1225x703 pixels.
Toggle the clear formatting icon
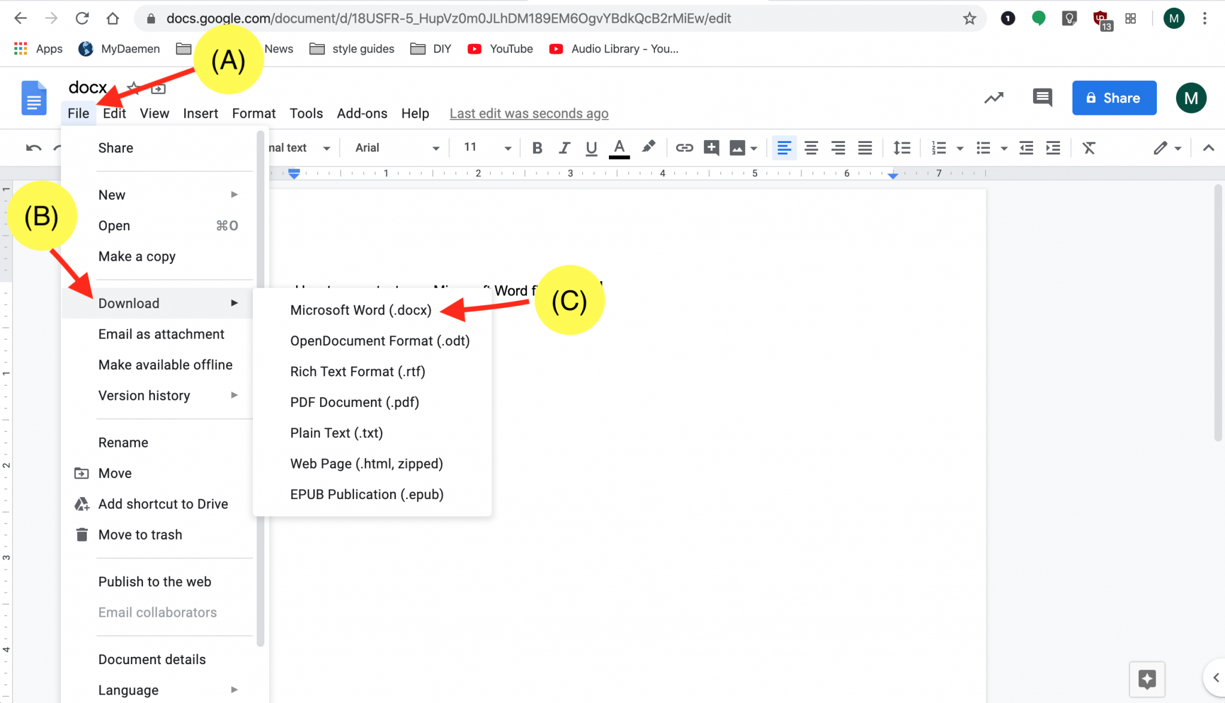click(x=1090, y=147)
